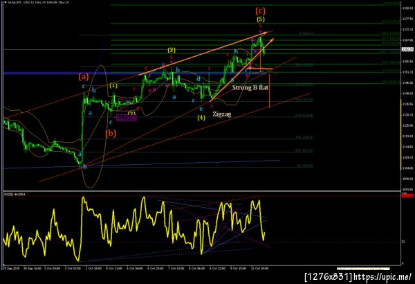Click the orange (a) wave label
Screen dimensions: 415x284
tap(84, 77)
